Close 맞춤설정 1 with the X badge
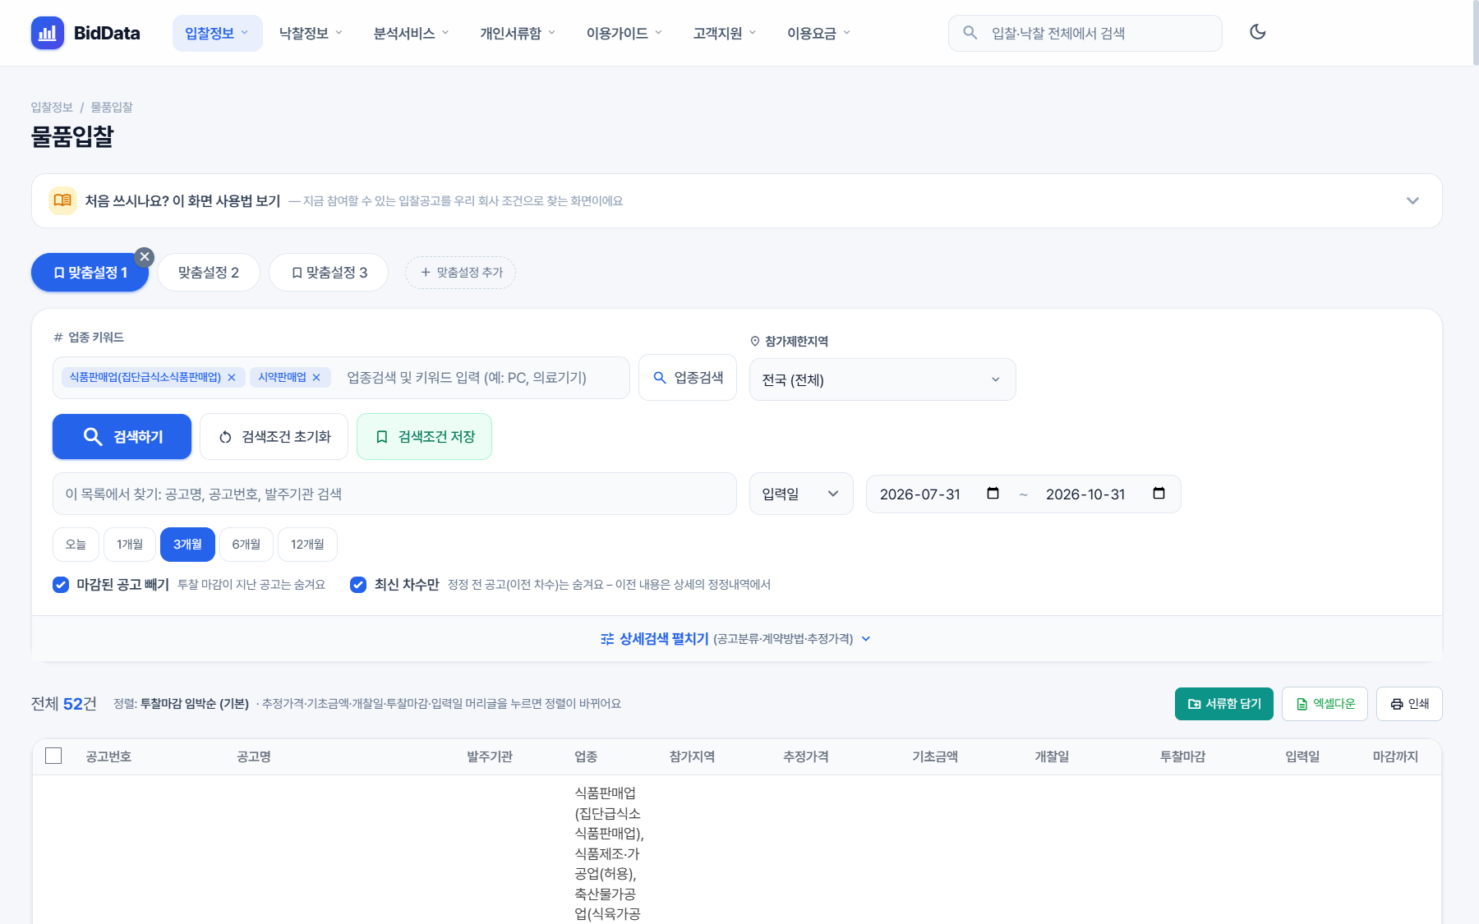 145,257
